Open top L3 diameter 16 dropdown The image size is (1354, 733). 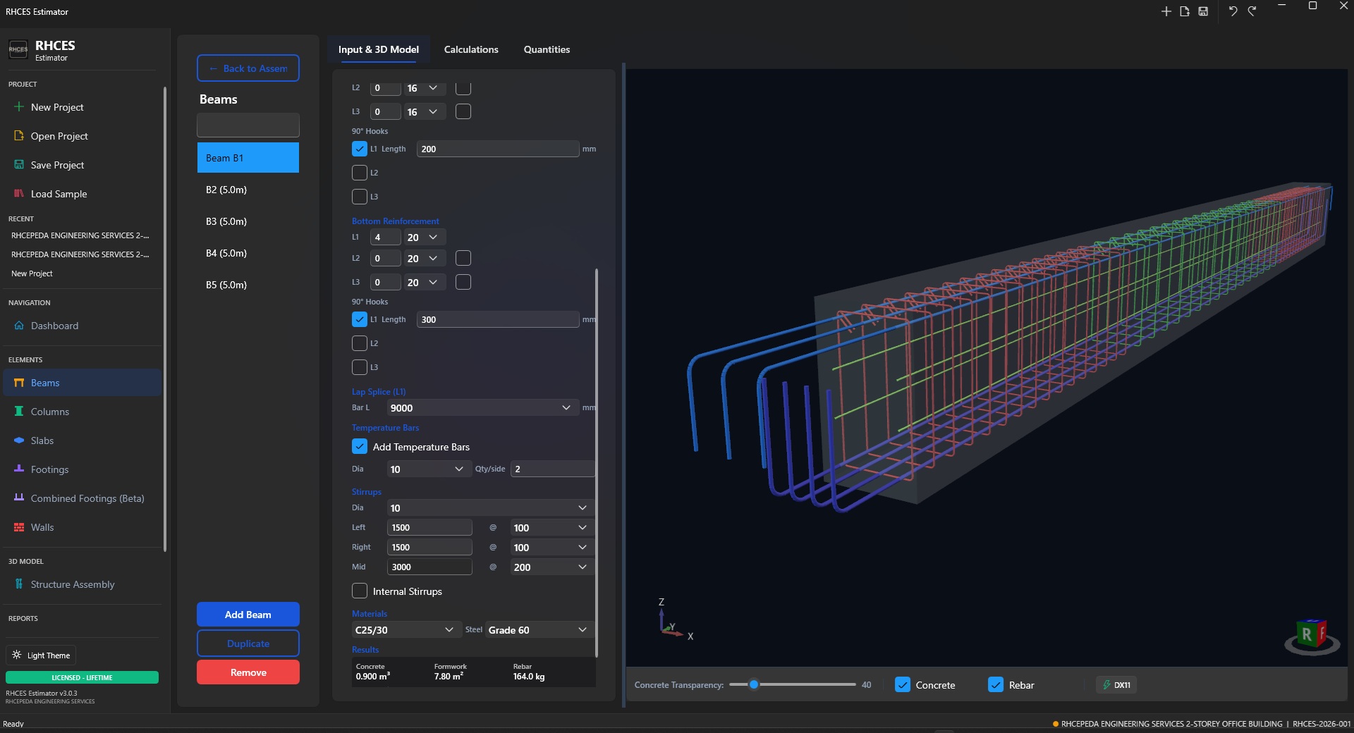[425, 111]
